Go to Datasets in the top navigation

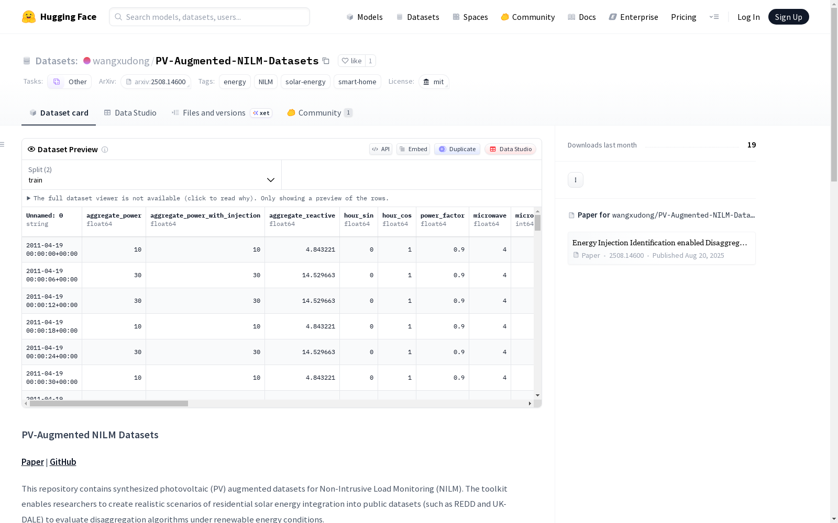pyautogui.click(x=417, y=17)
